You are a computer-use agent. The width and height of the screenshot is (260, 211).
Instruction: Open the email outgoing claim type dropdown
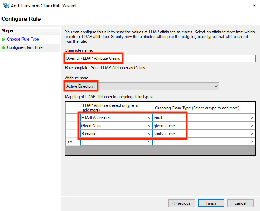click(252, 118)
